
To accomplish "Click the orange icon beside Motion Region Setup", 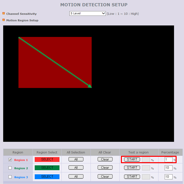I will (3, 20).
